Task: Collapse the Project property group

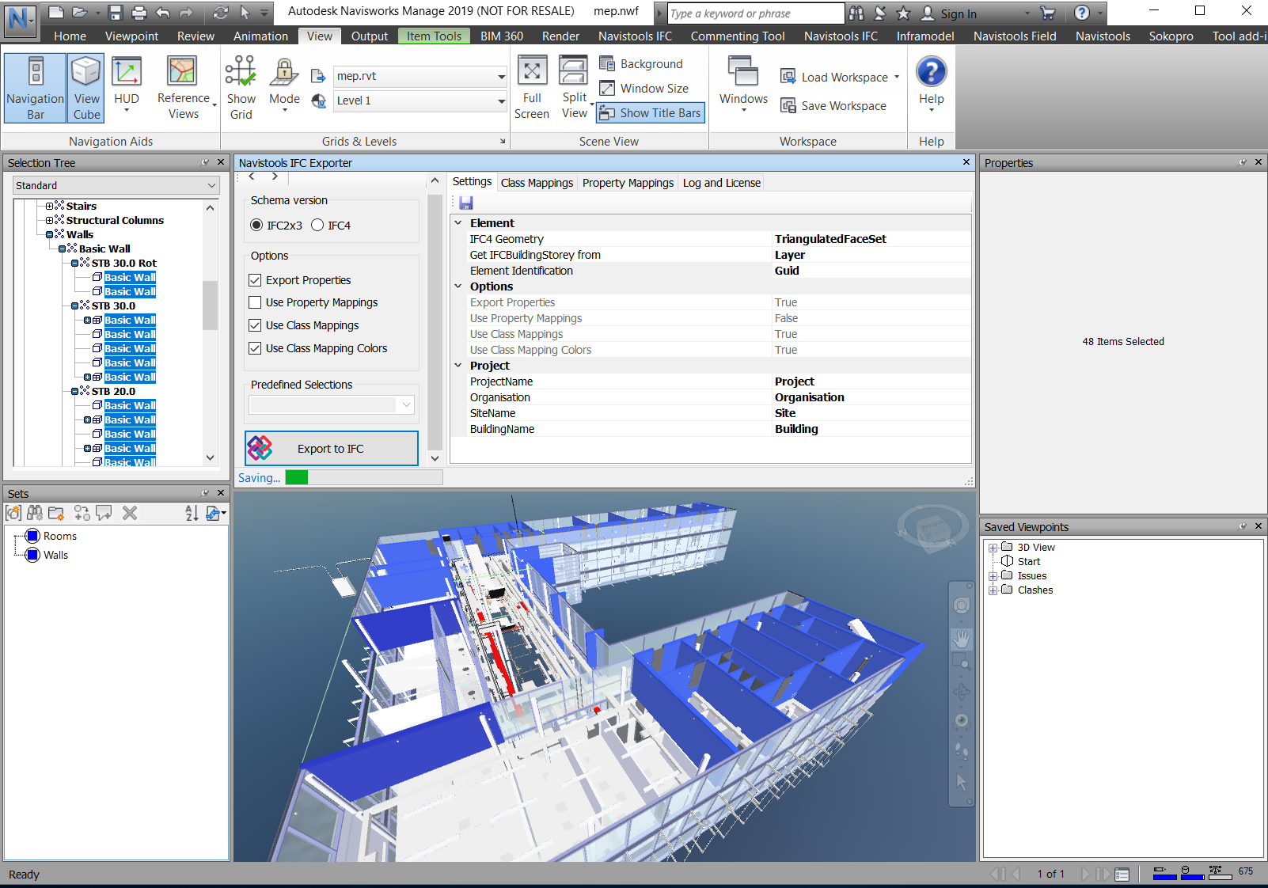Action: coord(458,366)
